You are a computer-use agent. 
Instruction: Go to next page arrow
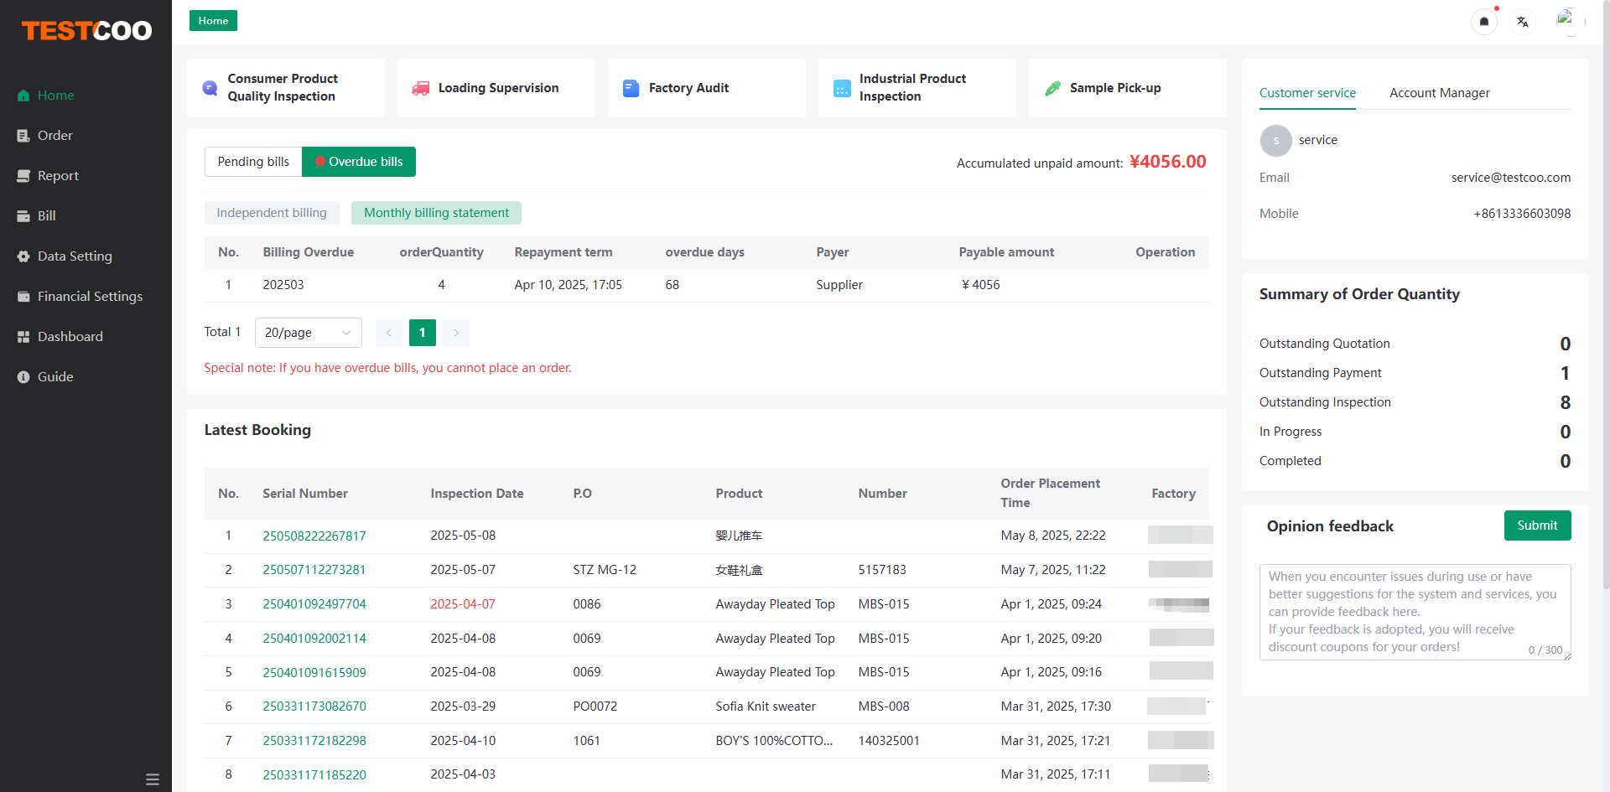[456, 333]
